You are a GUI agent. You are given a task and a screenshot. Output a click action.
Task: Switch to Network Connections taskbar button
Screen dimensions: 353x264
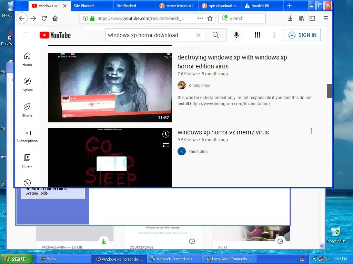click(x=174, y=259)
